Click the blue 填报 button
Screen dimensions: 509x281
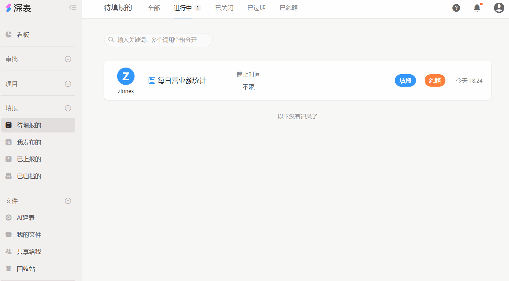click(405, 81)
